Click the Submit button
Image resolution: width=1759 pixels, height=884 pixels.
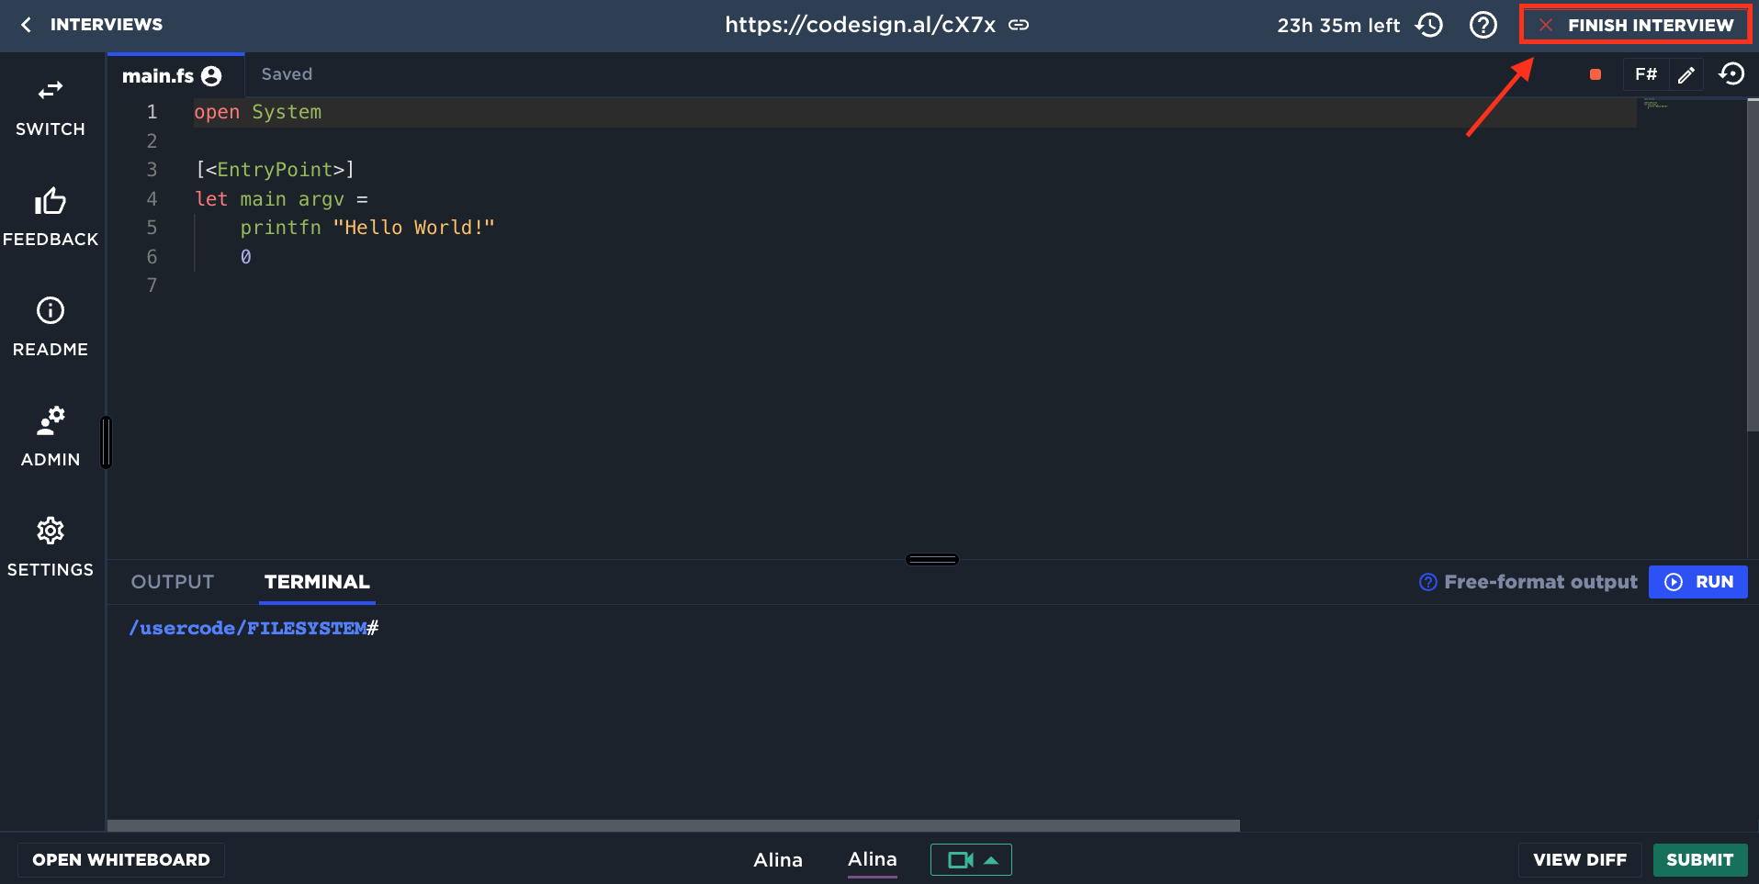click(1699, 860)
